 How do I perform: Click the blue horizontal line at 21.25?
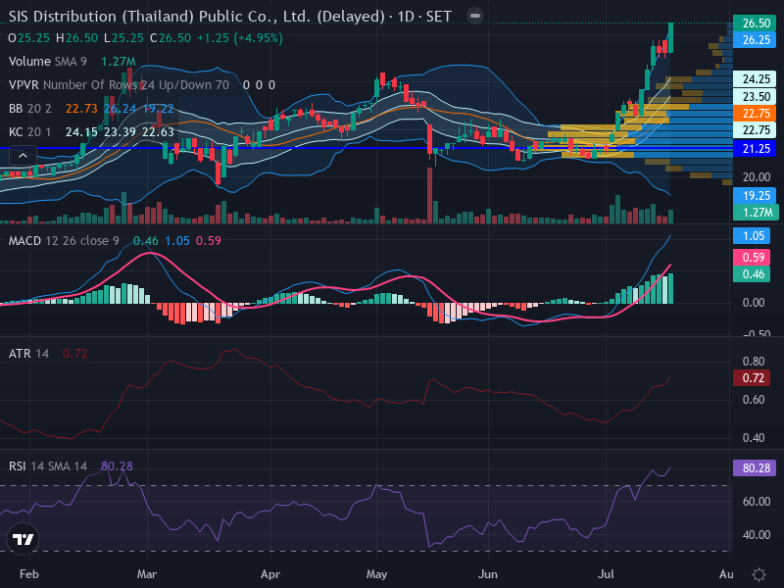tap(367, 148)
